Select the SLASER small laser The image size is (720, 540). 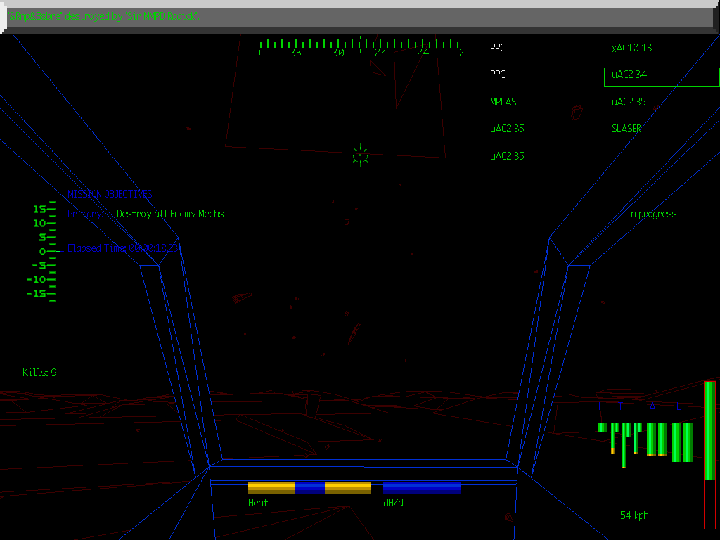(x=626, y=129)
